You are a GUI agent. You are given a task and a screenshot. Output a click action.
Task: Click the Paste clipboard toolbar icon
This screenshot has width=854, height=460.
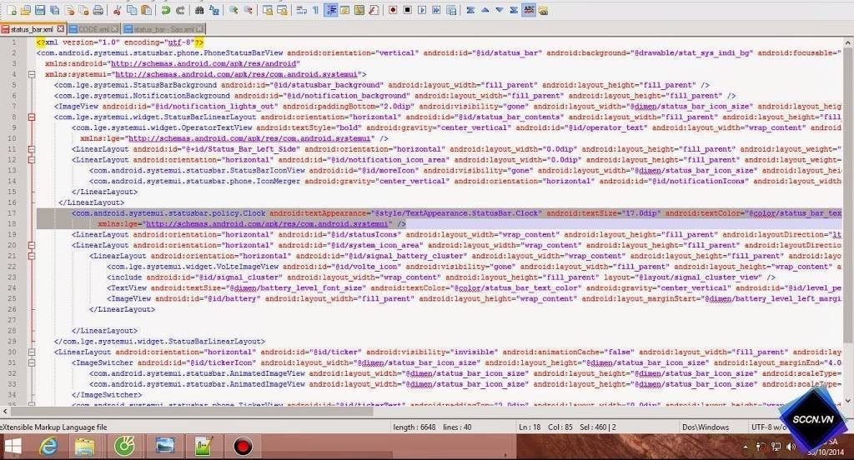[x=146, y=10]
